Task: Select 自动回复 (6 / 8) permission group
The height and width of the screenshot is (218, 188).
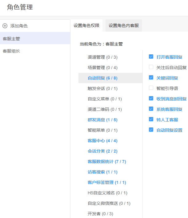Action: click(110, 78)
